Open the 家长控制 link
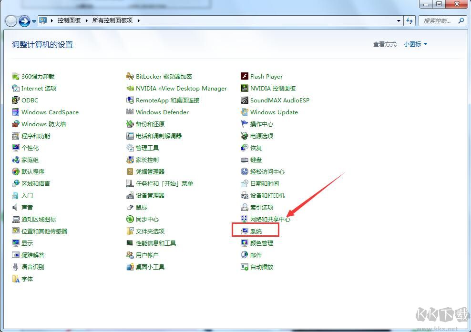This screenshot has height=332, width=471. [147, 160]
